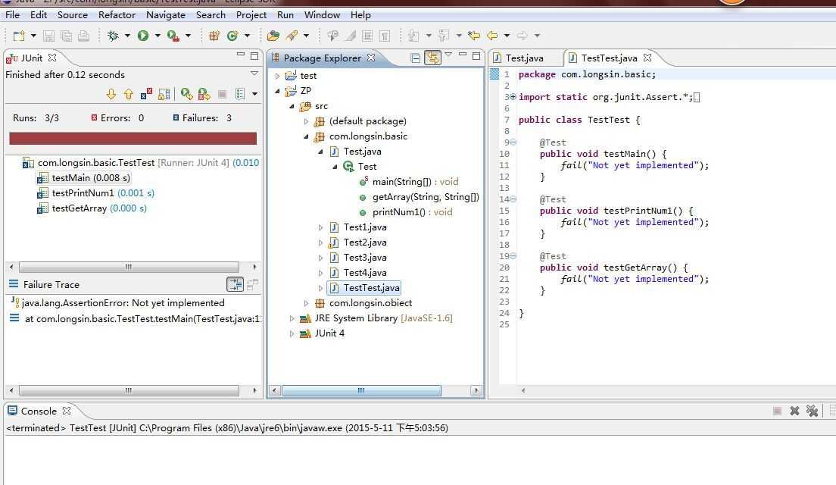Viewport: 836px width, 485px height.
Task: Toggle Filter Stack Trace in Failure Trace
Action: (x=236, y=284)
